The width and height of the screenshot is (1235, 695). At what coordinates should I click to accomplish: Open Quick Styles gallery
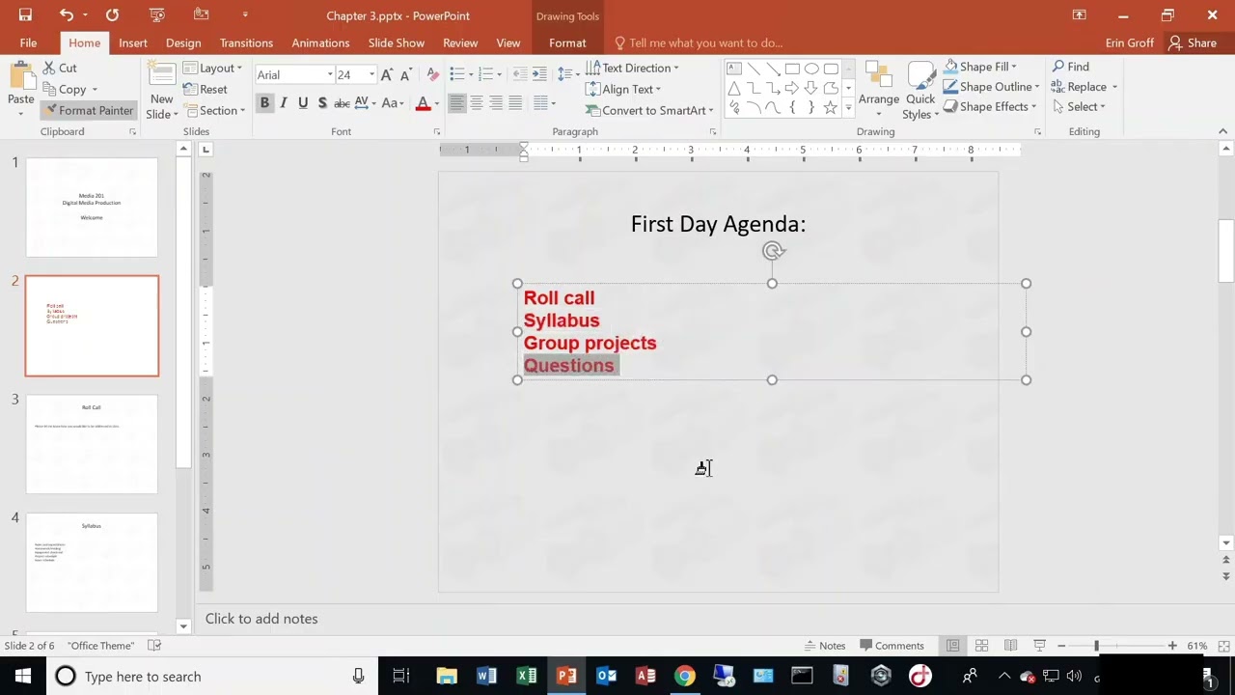[x=921, y=92]
